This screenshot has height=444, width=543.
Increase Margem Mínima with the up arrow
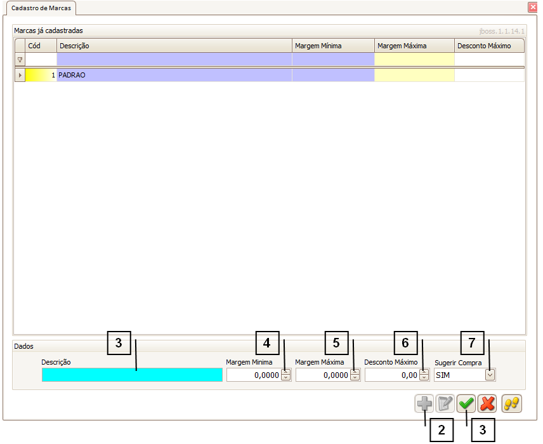[x=285, y=372]
